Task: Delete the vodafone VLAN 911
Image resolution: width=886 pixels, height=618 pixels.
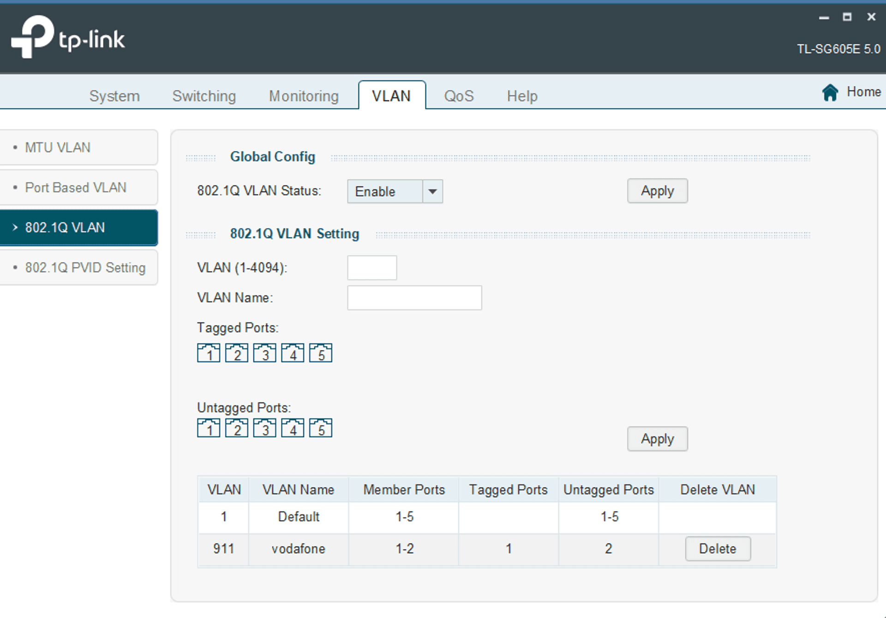Action: (718, 549)
